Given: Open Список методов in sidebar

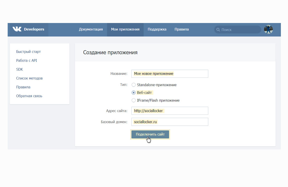Looking at the screenshot, I should pos(29,78).
